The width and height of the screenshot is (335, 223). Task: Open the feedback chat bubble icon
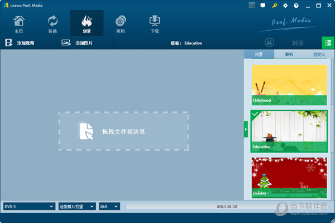point(263,6)
